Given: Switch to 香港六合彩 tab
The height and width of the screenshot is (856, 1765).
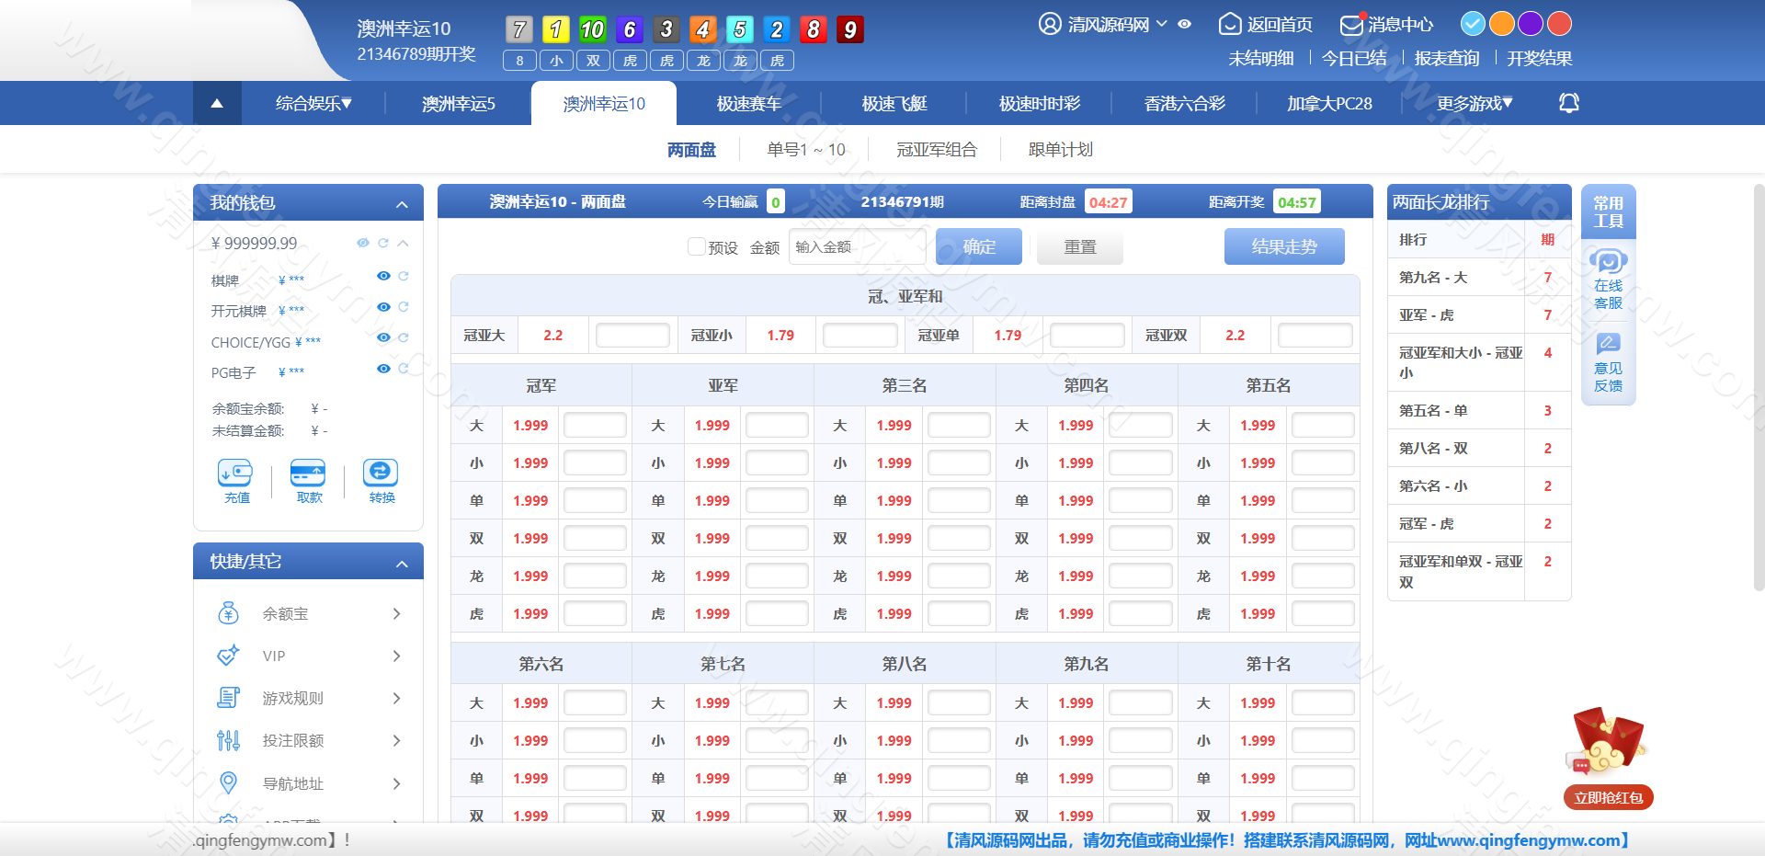Looking at the screenshot, I should click(1185, 103).
